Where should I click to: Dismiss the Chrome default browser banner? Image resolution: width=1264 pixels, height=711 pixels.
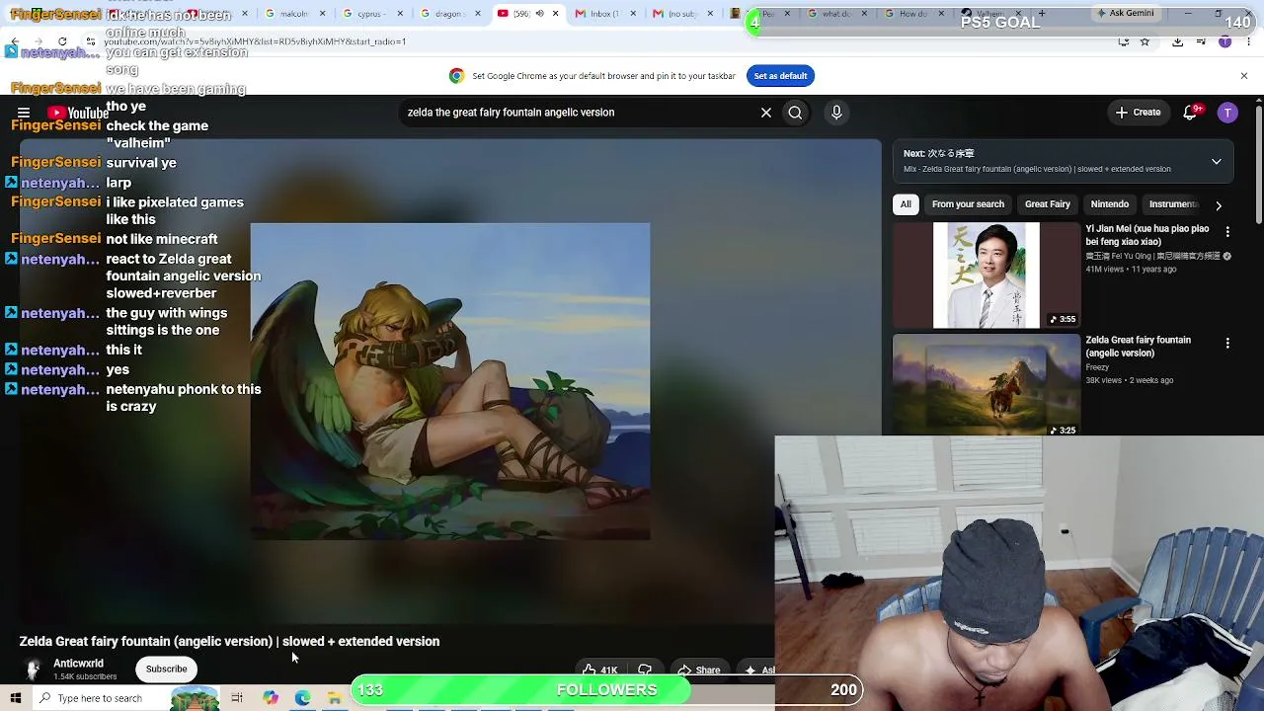click(x=1243, y=76)
